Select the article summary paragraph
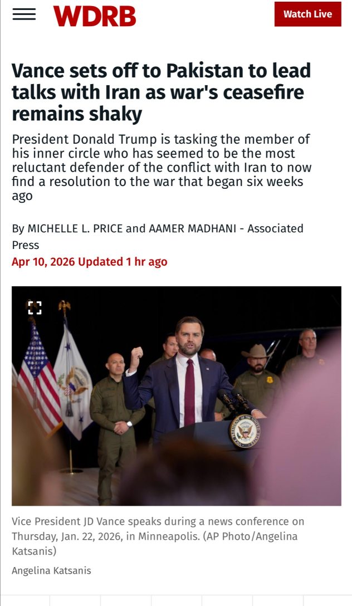 point(162,167)
